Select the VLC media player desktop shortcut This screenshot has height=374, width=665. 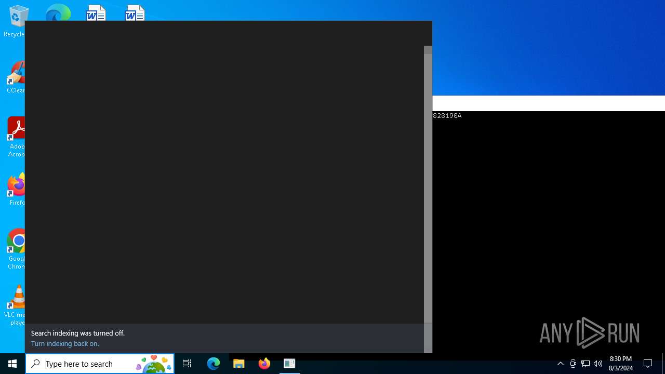16,305
